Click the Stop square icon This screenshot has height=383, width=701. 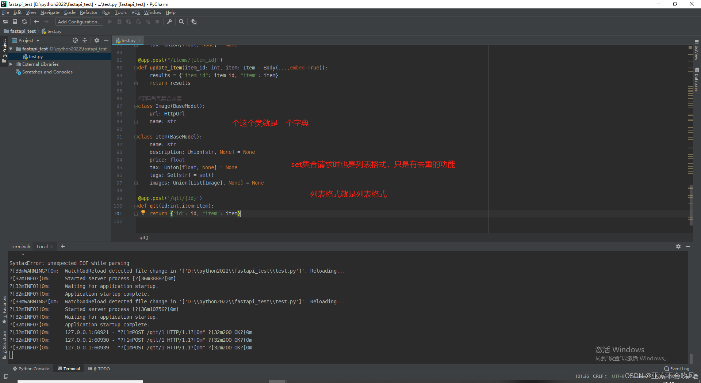(157, 22)
